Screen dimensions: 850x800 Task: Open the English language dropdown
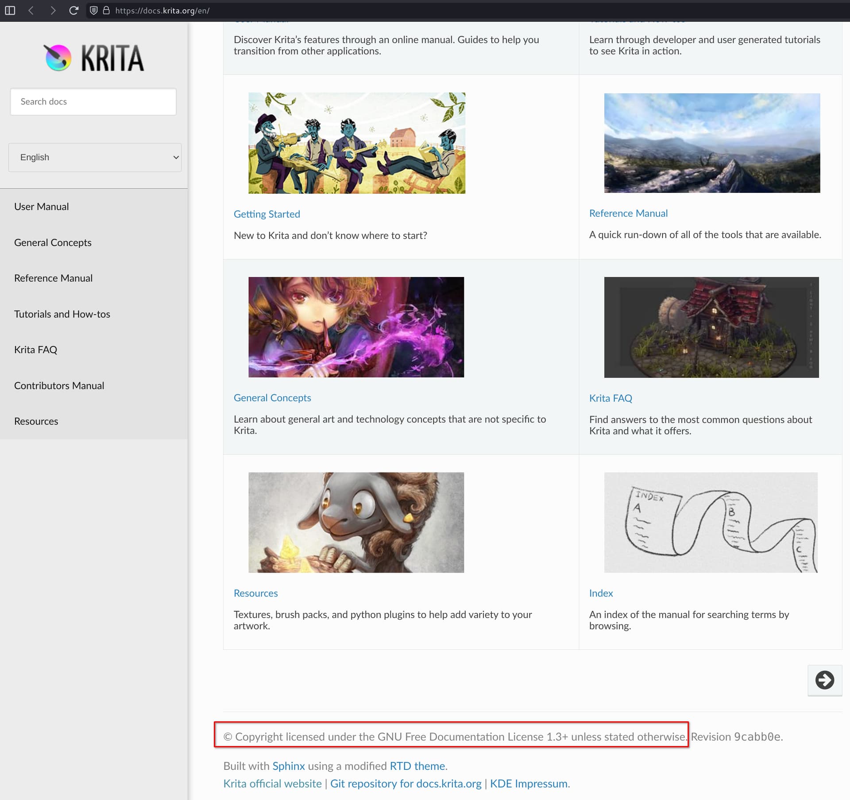point(95,157)
